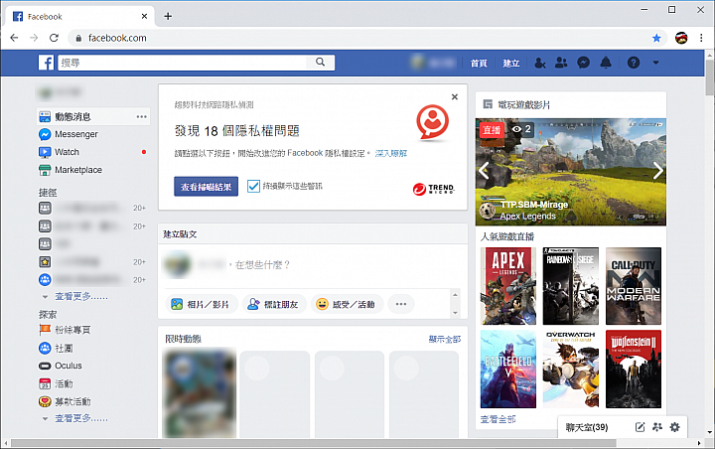The image size is (715, 449).
Task: Click composer panel scroll down arrow
Action: pos(455,313)
